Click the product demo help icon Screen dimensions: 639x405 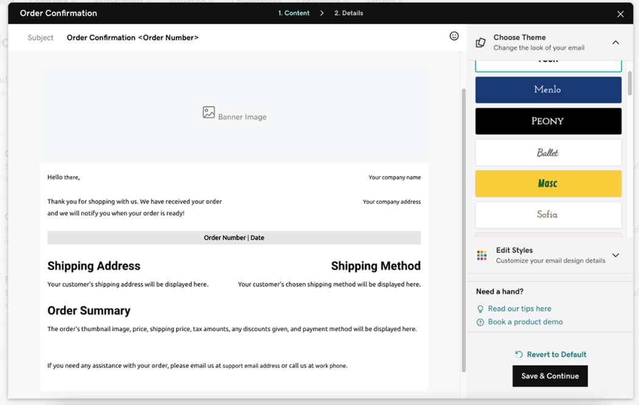point(480,322)
